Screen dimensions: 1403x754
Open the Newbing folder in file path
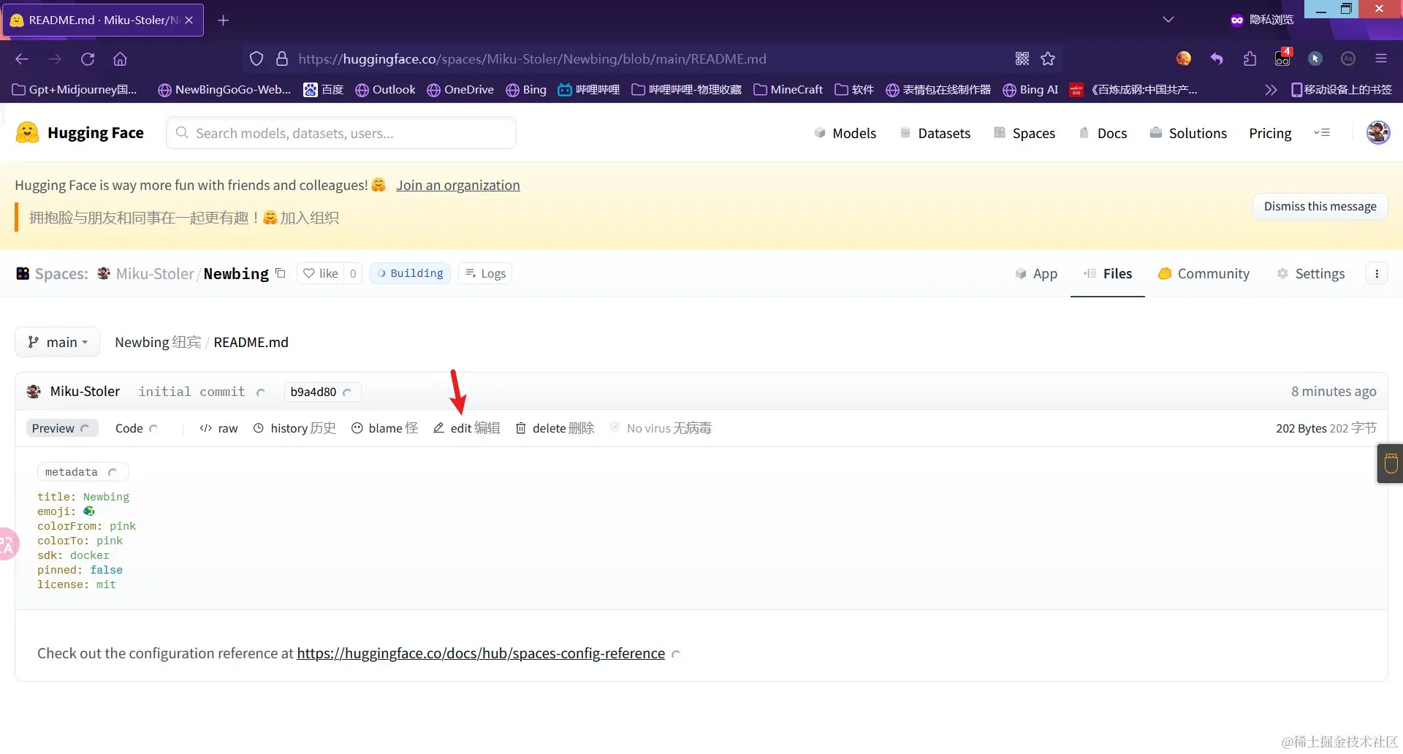(x=142, y=342)
